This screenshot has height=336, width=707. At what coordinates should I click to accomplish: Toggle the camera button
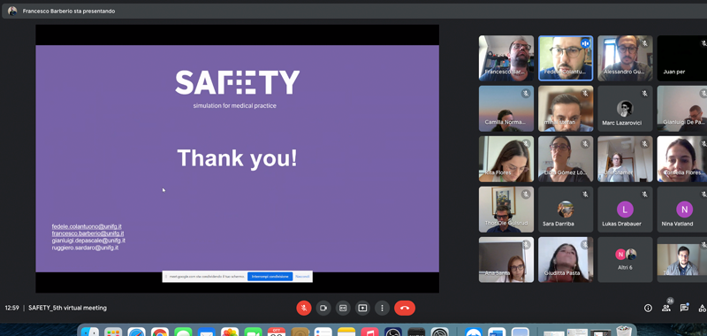coord(323,308)
